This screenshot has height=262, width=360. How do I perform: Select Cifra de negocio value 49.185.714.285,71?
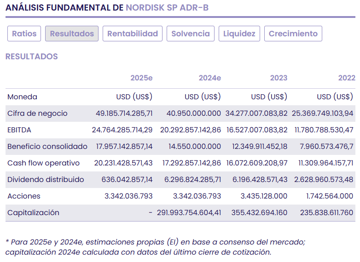pos(124,113)
